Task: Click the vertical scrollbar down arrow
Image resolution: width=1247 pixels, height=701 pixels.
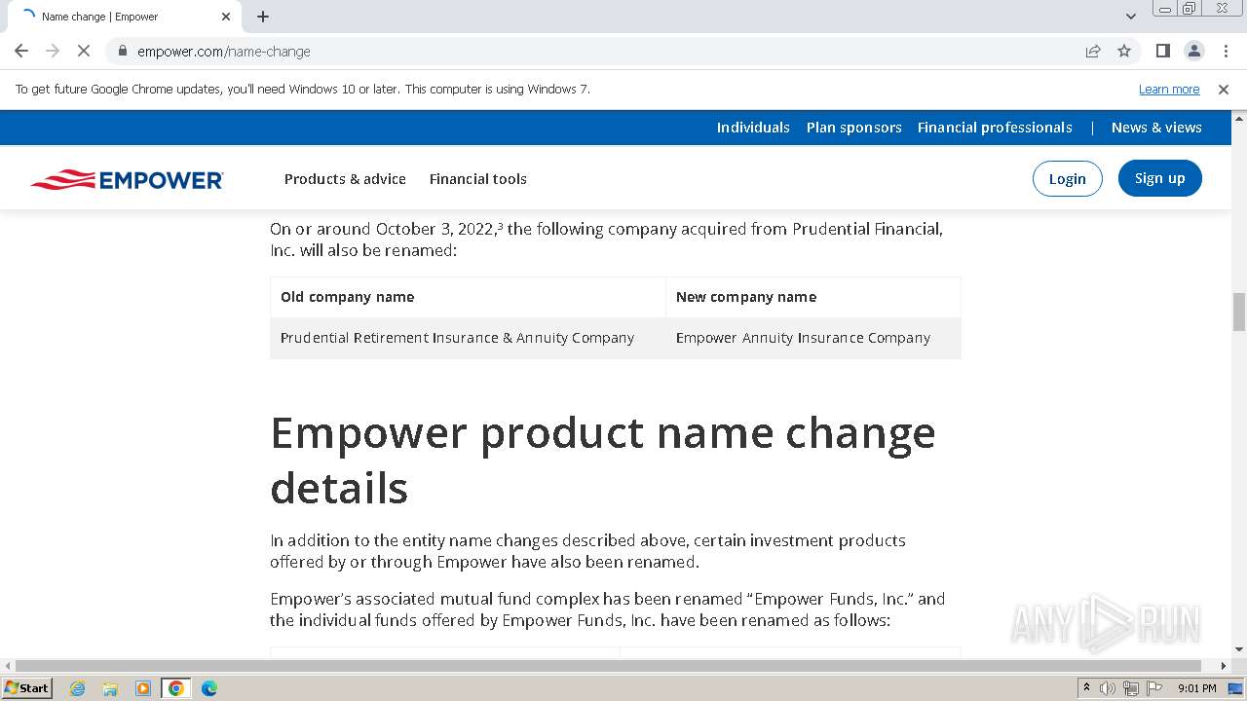Action: pyautogui.click(x=1239, y=649)
